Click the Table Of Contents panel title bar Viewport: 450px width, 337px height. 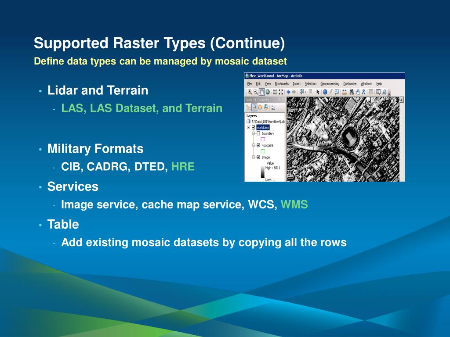tap(265, 100)
